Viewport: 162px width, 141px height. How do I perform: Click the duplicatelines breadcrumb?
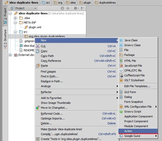click(x=105, y=3)
